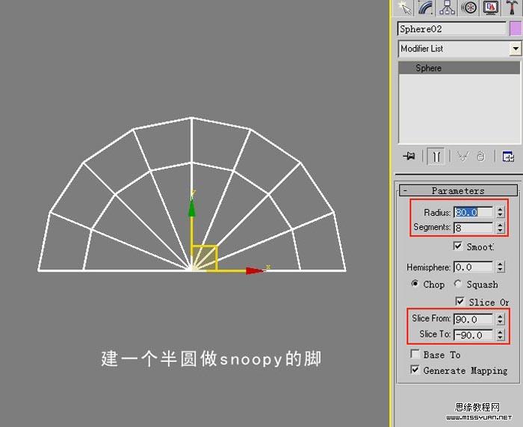Click the red X axis gizmo arrow

(x=255, y=271)
